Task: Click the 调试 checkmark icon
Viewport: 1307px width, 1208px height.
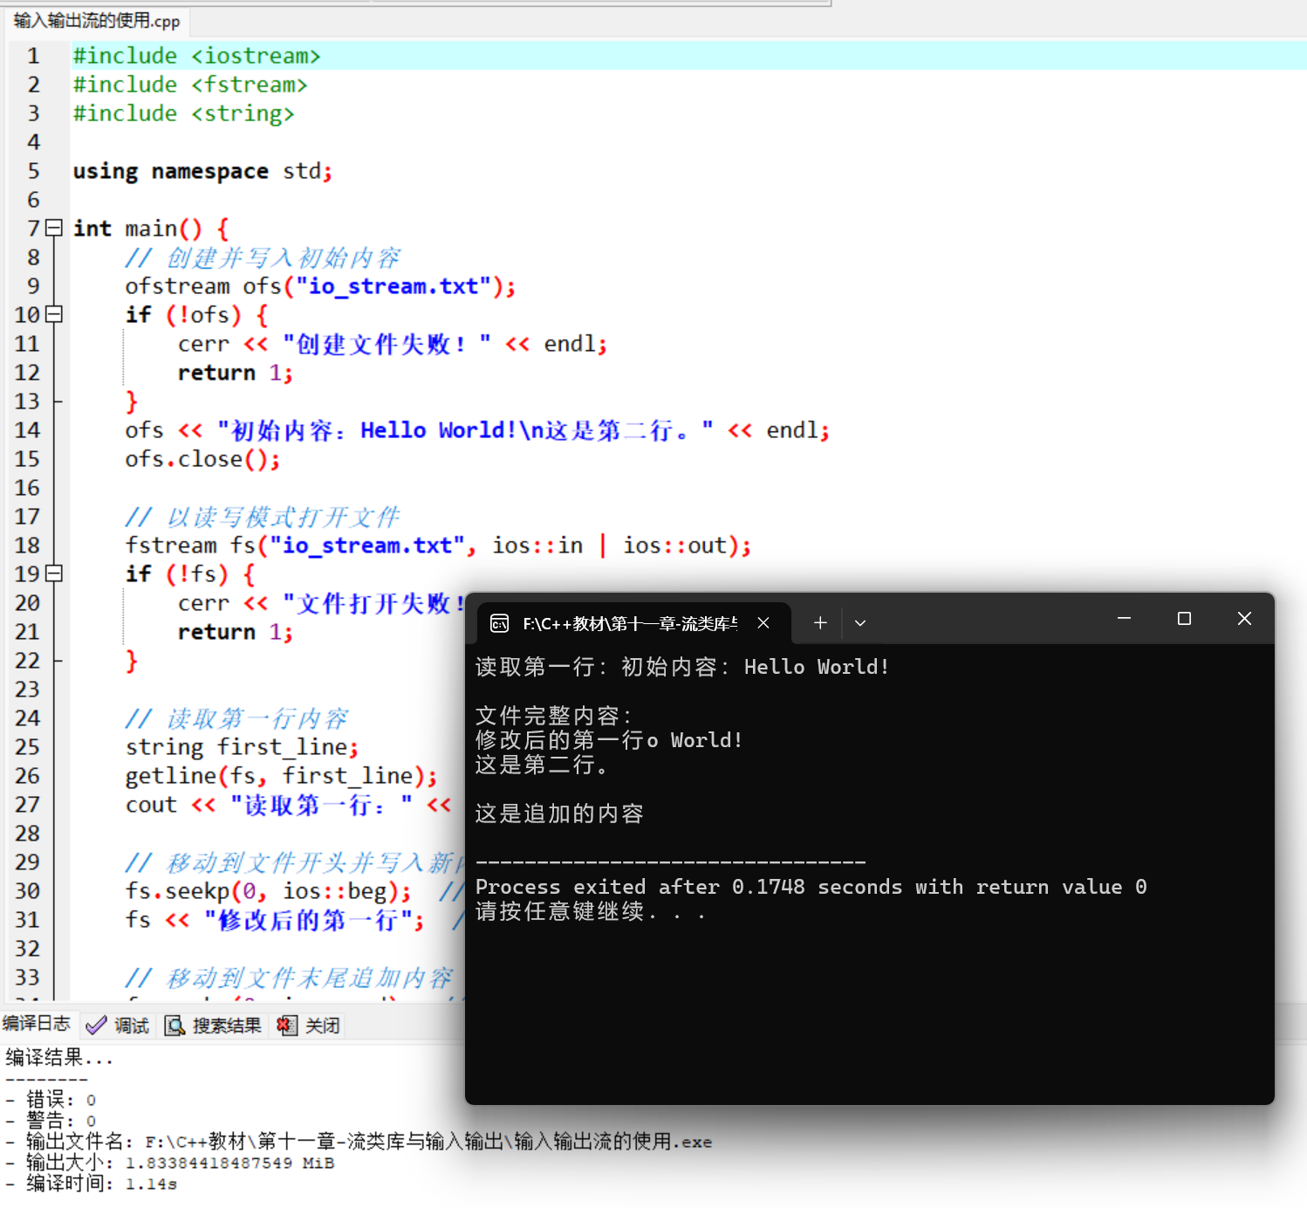Action: [x=97, y=1026]
